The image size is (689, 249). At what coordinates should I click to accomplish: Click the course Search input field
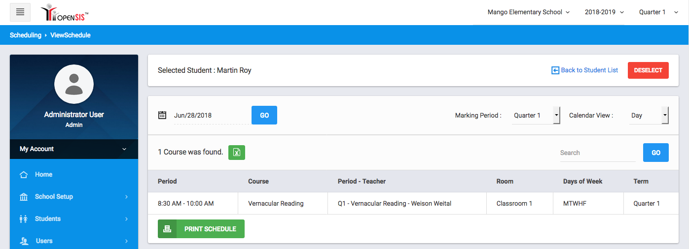point(597,153)
